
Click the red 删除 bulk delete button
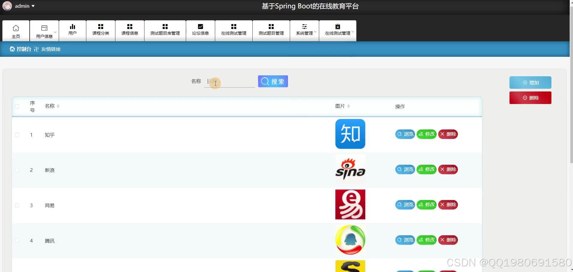pos(530,98)
